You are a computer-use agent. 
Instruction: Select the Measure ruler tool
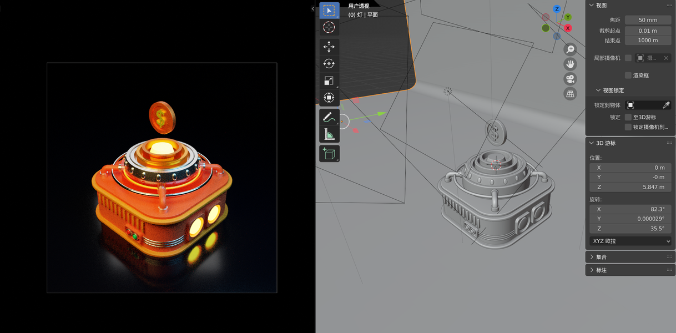tap(329, 134)
